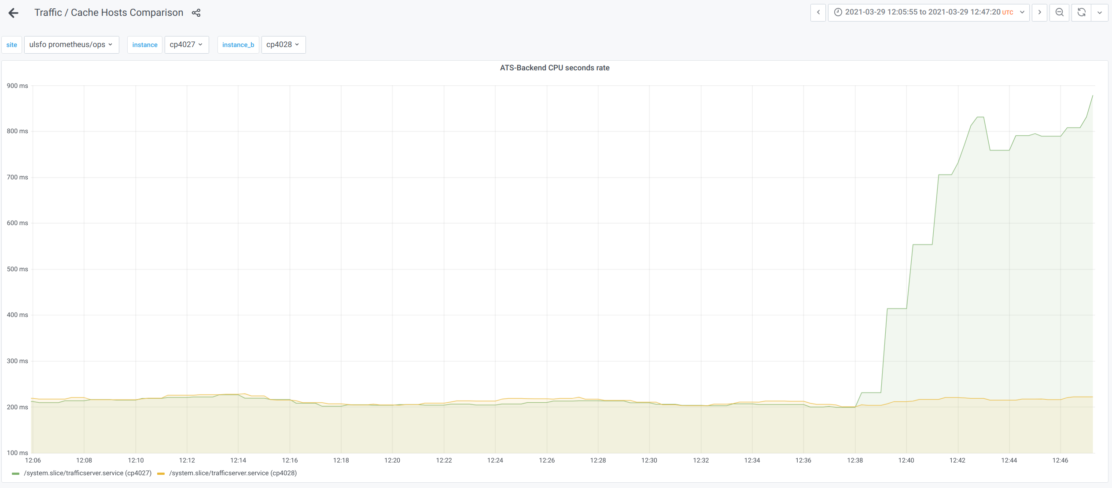The width and height of the screenshot is (1112, 488).
Task: Zoom out the time range
Action: 1060,12
